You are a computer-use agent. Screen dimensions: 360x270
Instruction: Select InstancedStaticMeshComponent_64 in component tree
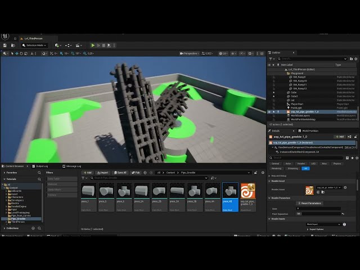coord(299,152)
